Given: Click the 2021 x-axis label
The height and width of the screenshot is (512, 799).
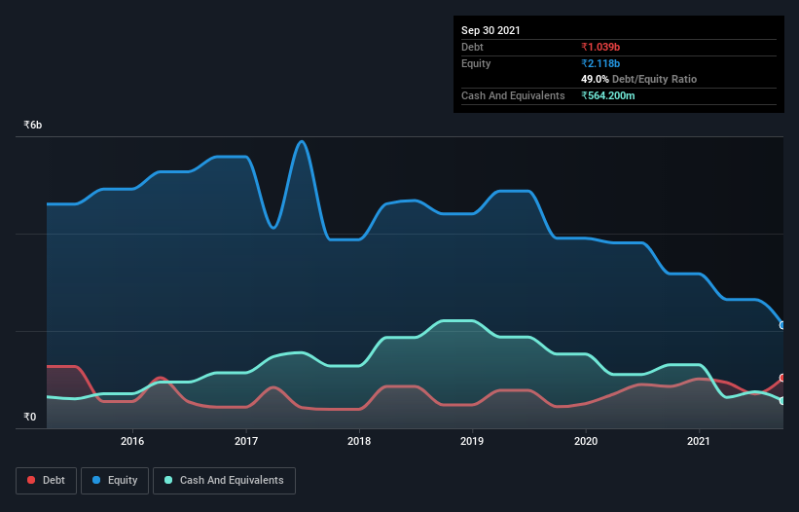Looking at the screenshot, I should point(699,442).
